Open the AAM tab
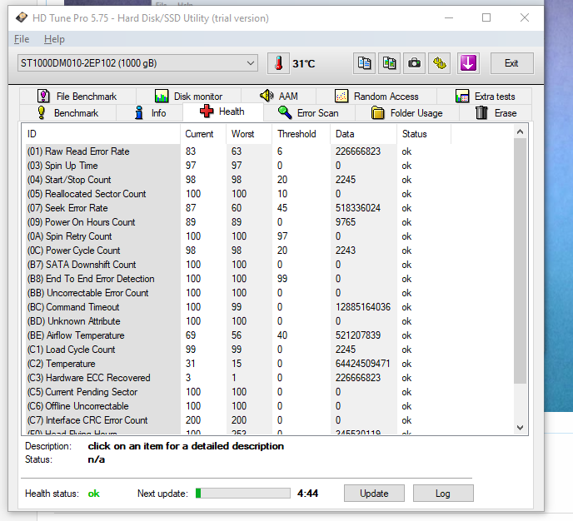This screenshot has width=573, height=521. point(278,97)
